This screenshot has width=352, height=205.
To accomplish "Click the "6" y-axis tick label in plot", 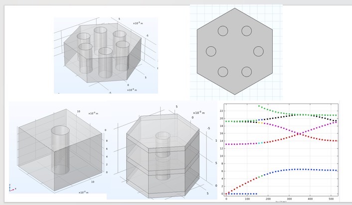I will pos(222,171).
